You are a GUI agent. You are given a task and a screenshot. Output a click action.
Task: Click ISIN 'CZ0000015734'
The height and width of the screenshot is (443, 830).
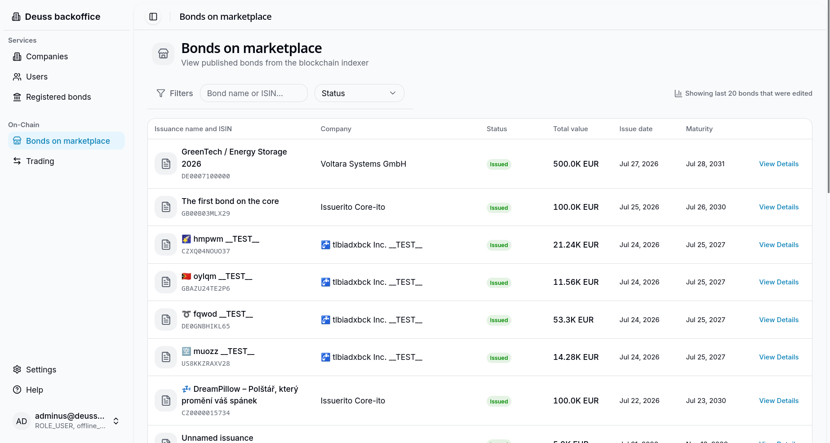pos(206,413)
